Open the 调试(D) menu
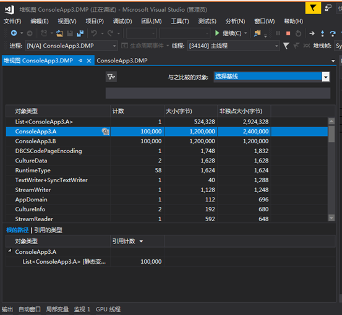342x315 pixels. pos(122,22)
